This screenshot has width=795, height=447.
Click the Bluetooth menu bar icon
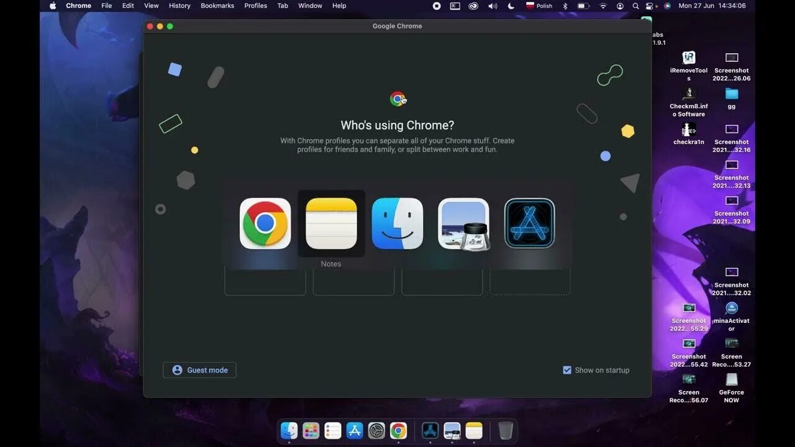(x=565, y=6)
